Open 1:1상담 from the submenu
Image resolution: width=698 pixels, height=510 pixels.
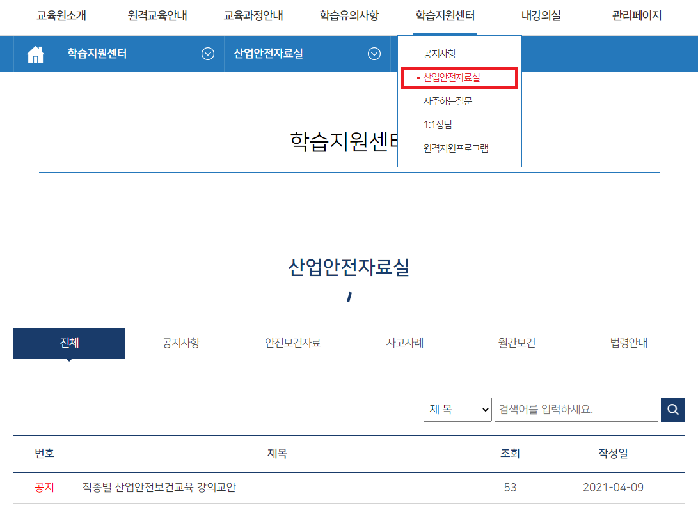[438, 125]
